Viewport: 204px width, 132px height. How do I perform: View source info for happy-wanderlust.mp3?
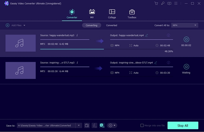pyautogui.click(x=77, y=35)
